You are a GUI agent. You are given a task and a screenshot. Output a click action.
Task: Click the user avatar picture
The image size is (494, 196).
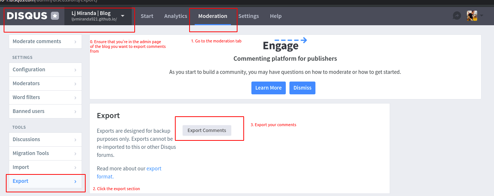click(472, 16)
